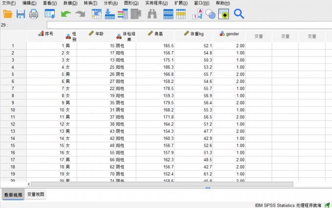Click height cell 186.3
The height and width of the screenshot is (208, 332).
[155, 67]
